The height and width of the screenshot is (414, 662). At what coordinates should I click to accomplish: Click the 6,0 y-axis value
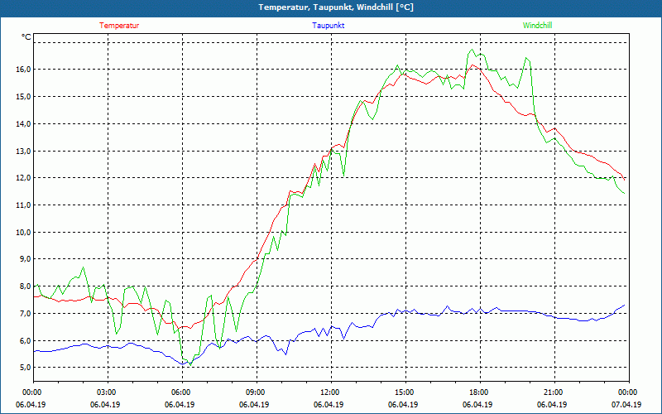[x=26, y=340]
